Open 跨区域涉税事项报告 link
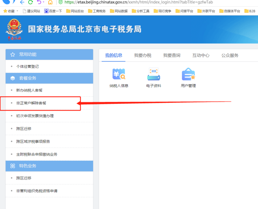This screenshot has width=258, height=209. 33,142
